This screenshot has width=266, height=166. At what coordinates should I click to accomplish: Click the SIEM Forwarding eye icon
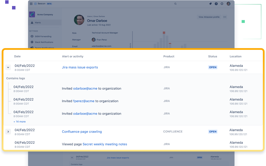click(x=32, y=36)
